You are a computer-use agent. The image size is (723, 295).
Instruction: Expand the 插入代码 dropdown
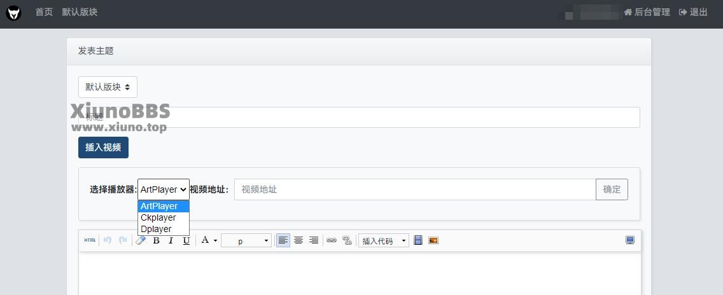click(384, 241)
